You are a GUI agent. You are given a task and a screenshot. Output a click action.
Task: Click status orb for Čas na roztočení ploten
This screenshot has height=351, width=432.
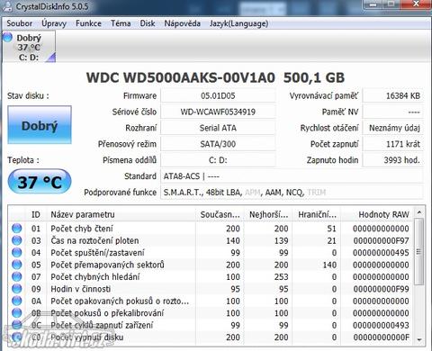pyautogui.click(x=17, y=240)
